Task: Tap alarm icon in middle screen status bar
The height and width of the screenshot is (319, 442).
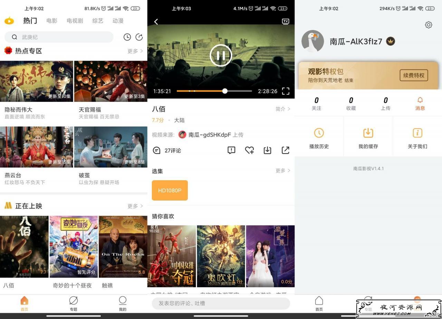Action: 251,8
